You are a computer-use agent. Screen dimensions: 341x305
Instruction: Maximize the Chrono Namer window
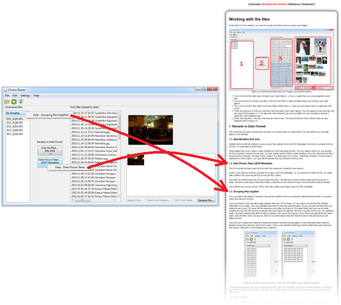click(204, 89)
